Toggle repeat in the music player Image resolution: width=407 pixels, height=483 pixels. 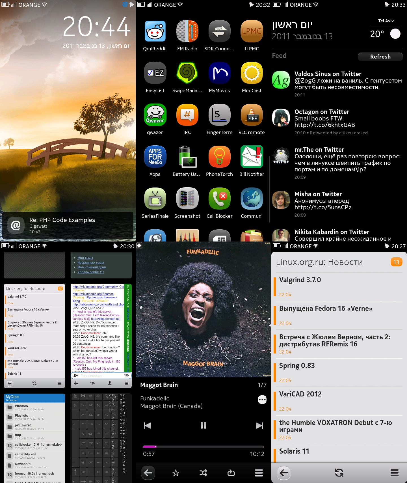tap(231, 473)
